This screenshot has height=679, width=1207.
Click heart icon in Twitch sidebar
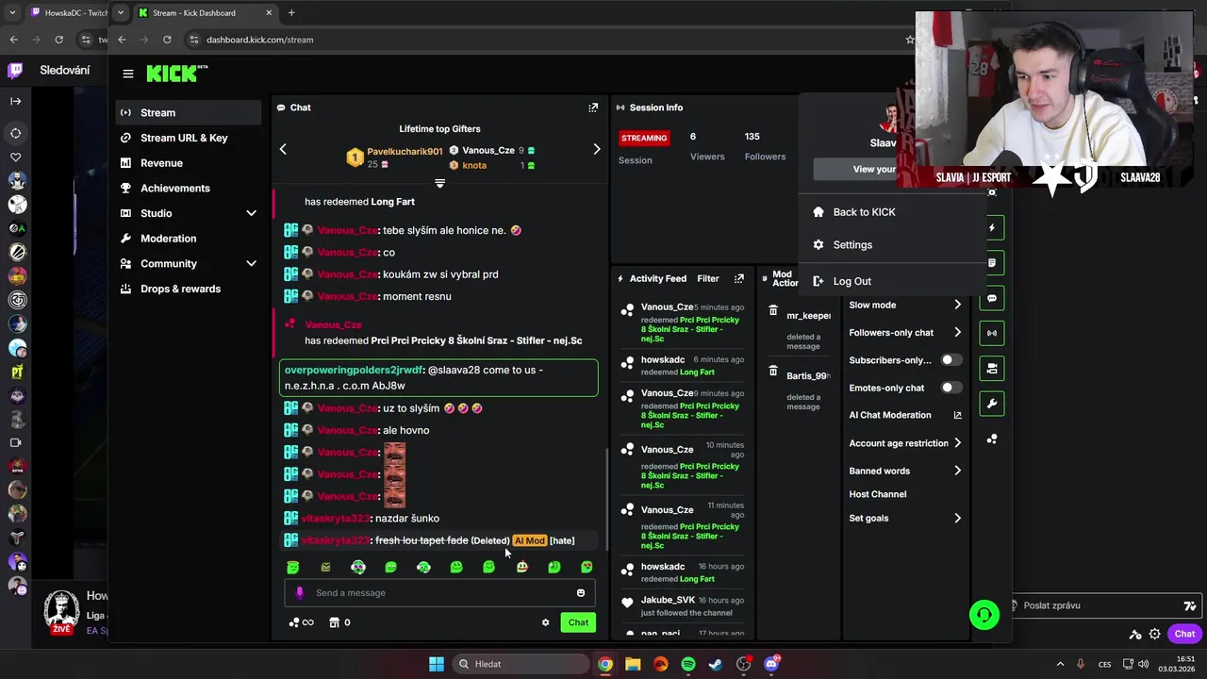15,157
